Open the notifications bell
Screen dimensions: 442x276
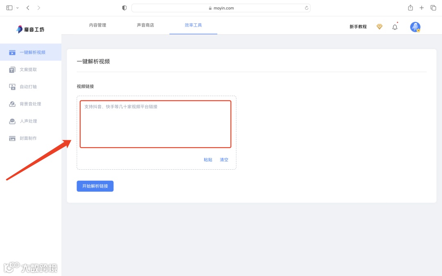(395, 27)
